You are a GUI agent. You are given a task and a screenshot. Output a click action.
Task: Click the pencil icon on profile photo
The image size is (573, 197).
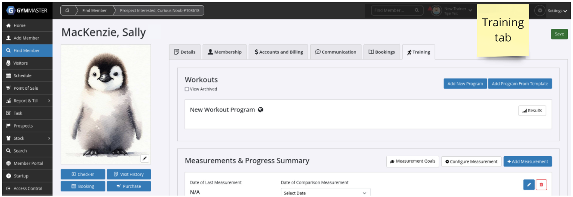click(x=145, y=159)
